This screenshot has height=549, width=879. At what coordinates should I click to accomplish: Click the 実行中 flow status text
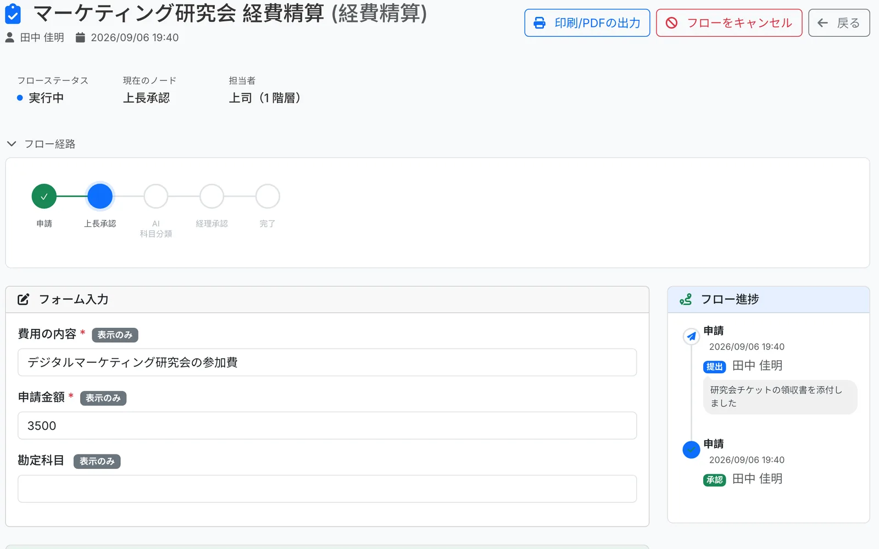(x=46, y=98)
